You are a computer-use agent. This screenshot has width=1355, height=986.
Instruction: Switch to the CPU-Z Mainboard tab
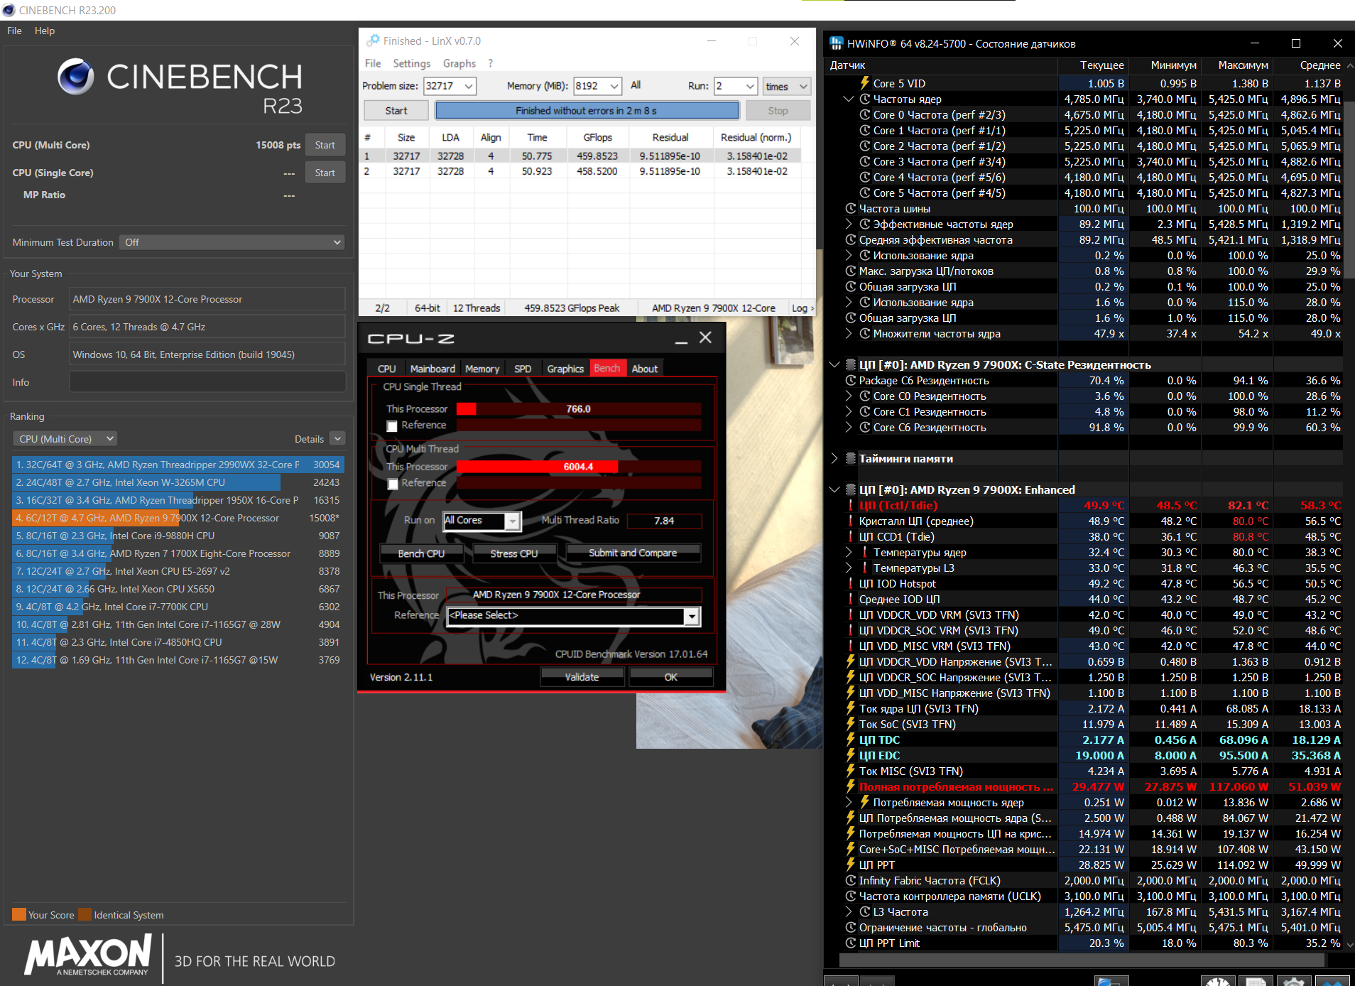(x=432, y=369)
